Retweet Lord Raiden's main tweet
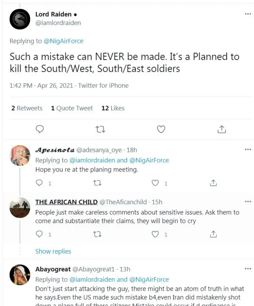254x306 pixels. point(100,129)
